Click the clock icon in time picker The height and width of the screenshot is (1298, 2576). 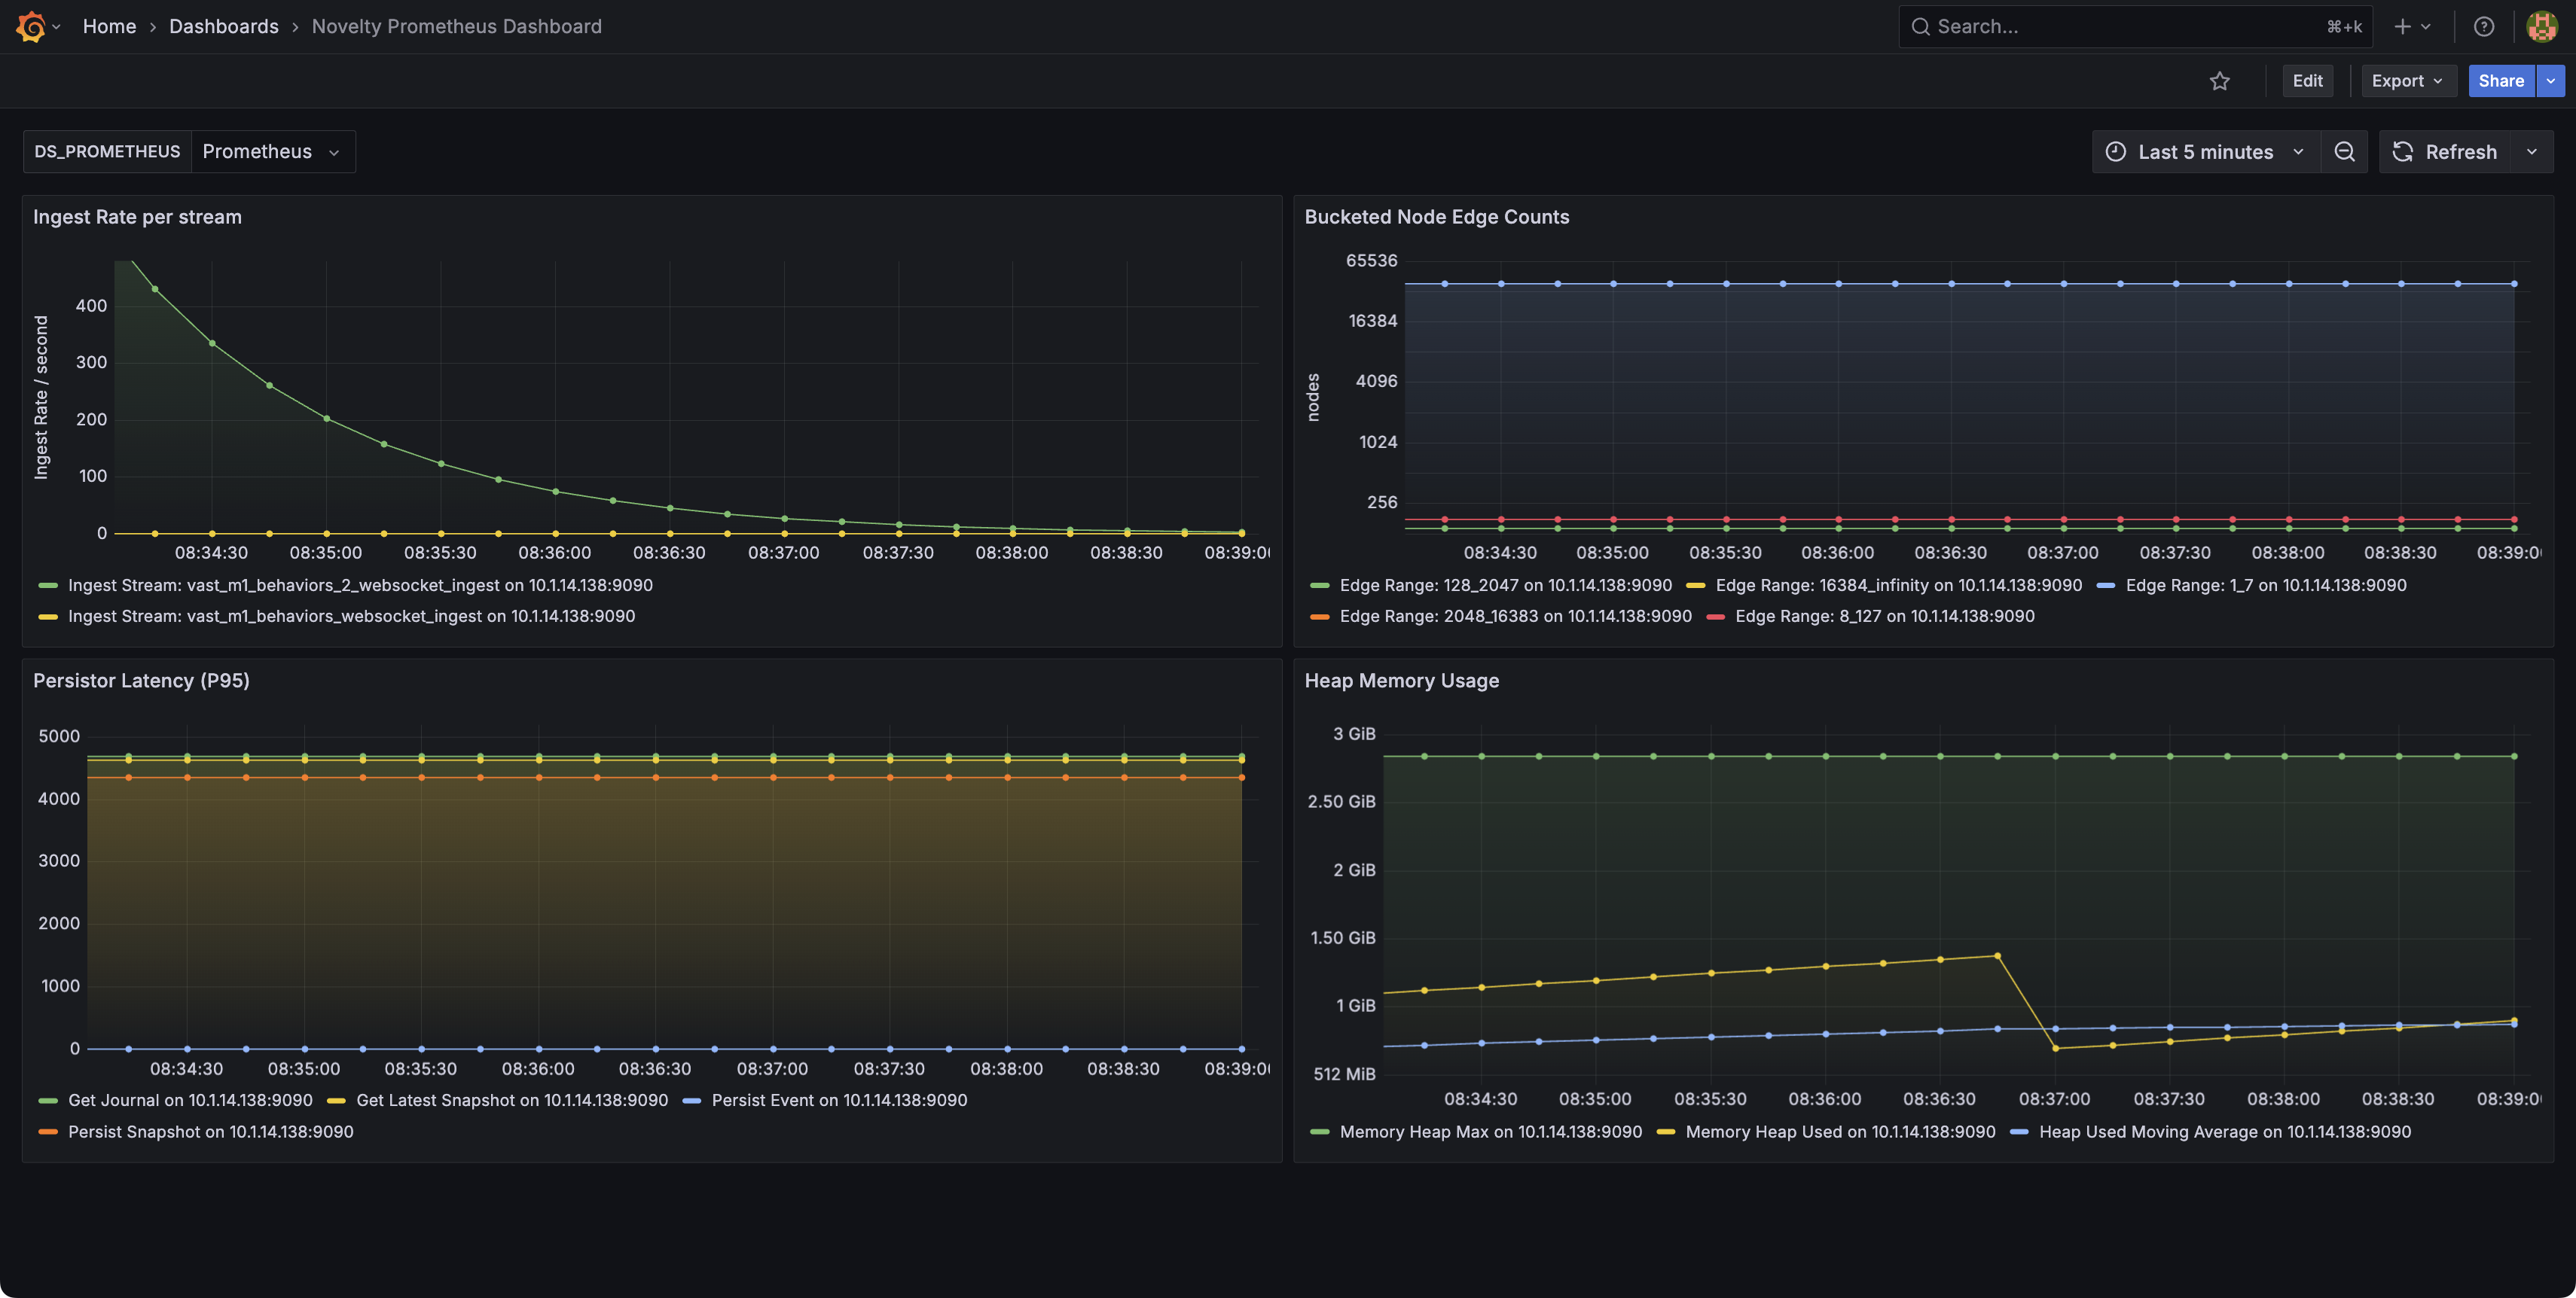click(x=2116, y=152)
